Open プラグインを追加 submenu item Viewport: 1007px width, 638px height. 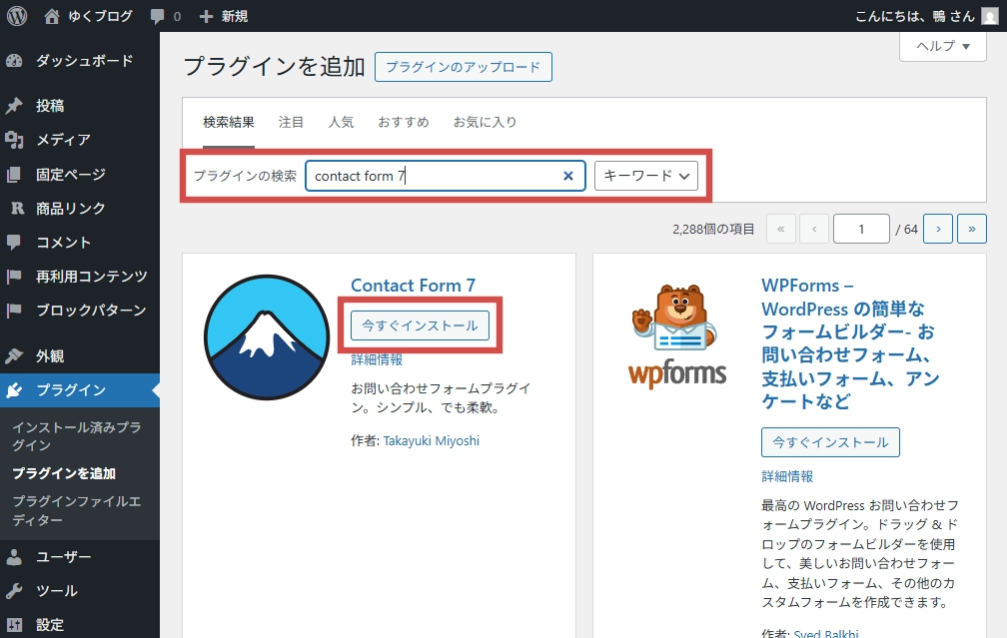64,473
